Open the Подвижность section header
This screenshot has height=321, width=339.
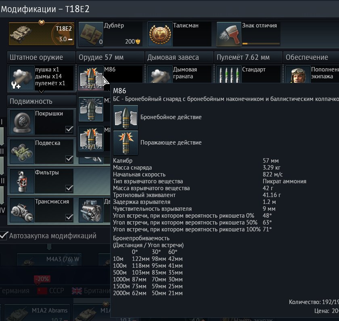click(42, 101)
